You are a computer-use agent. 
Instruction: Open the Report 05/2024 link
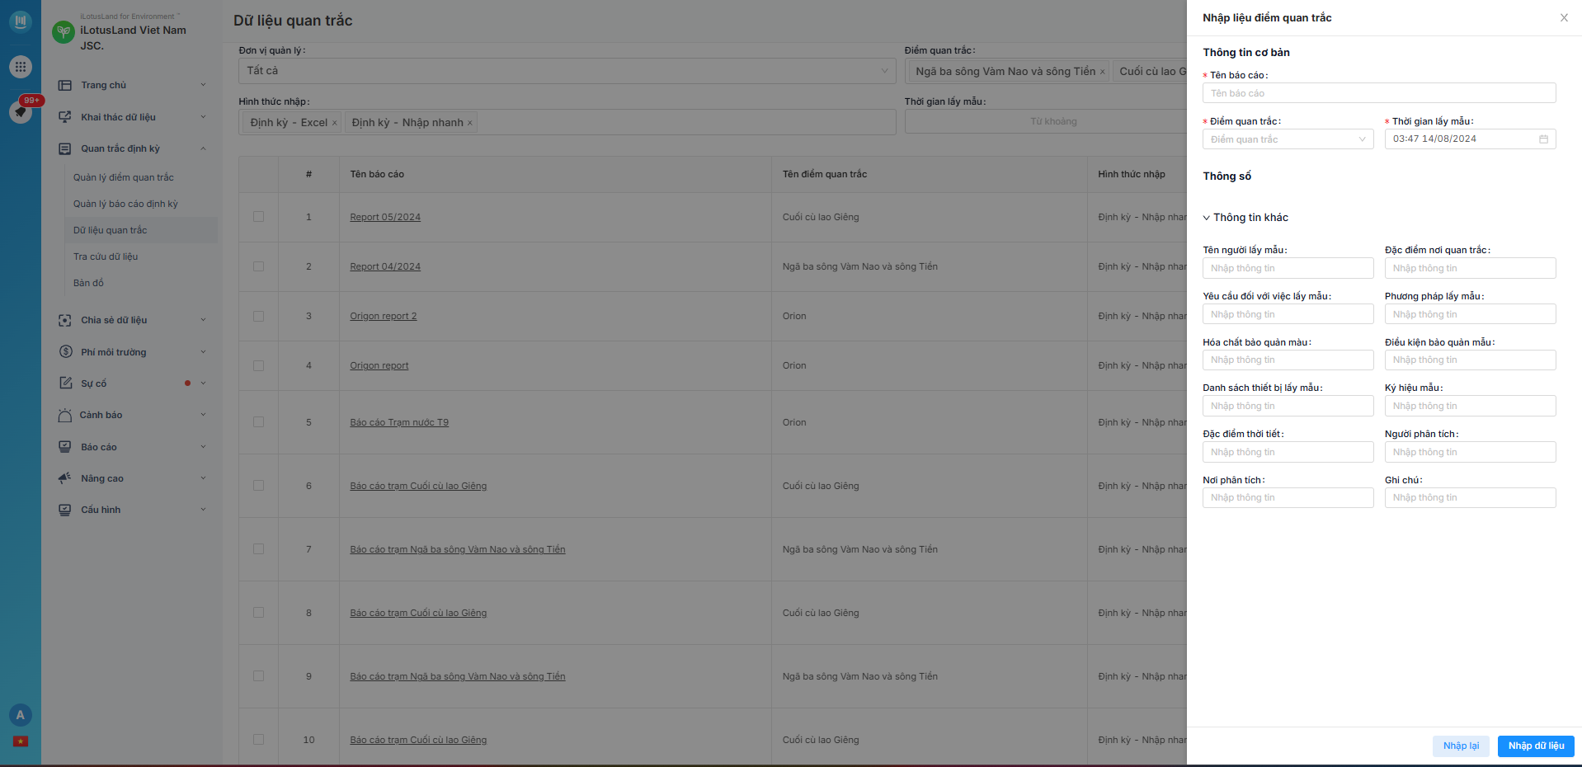point(385,217)
